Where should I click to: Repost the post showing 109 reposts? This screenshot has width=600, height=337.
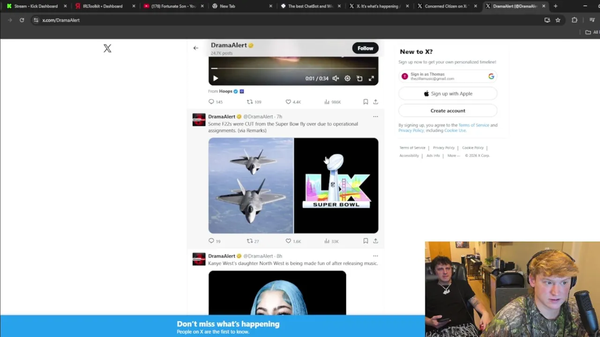(x=254, y=102)
